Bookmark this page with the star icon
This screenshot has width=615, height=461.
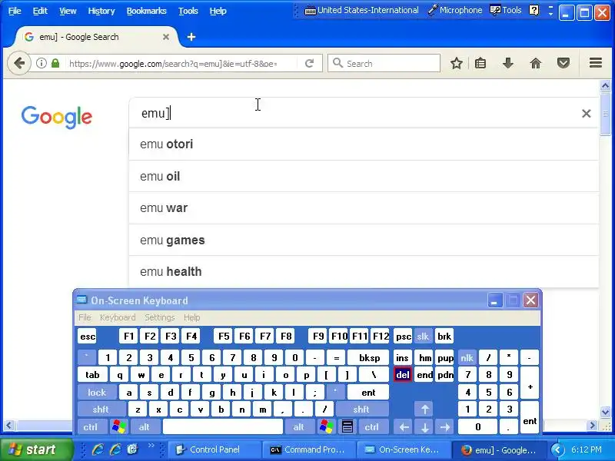point(456,63)
